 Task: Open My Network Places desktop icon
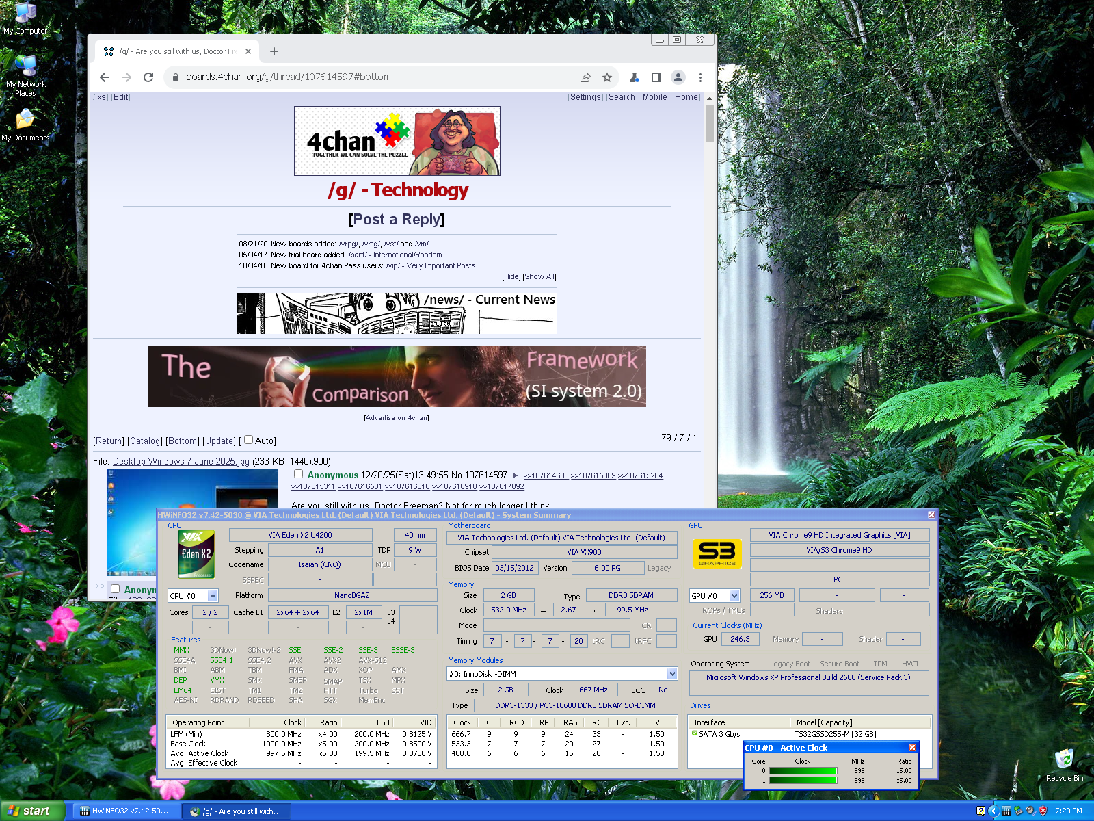[x=25, y=75]
